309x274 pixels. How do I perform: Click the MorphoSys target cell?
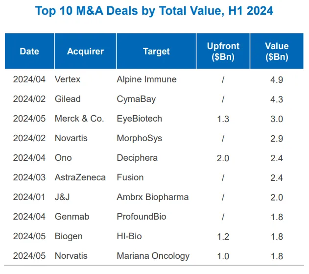pyautogui.click(x=139, y=138)
